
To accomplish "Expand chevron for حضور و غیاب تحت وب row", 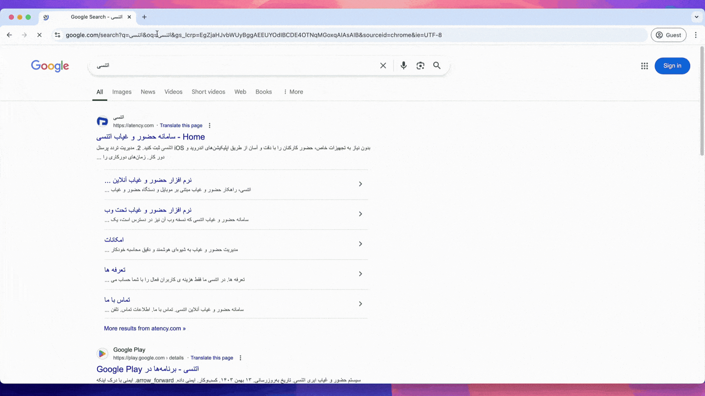I will 360,214.
